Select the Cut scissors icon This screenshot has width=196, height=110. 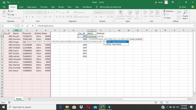pyautogui.click(x=9, y=11)
